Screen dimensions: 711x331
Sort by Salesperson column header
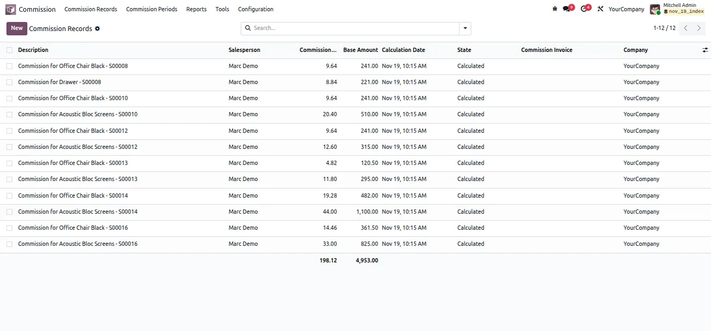245,50
